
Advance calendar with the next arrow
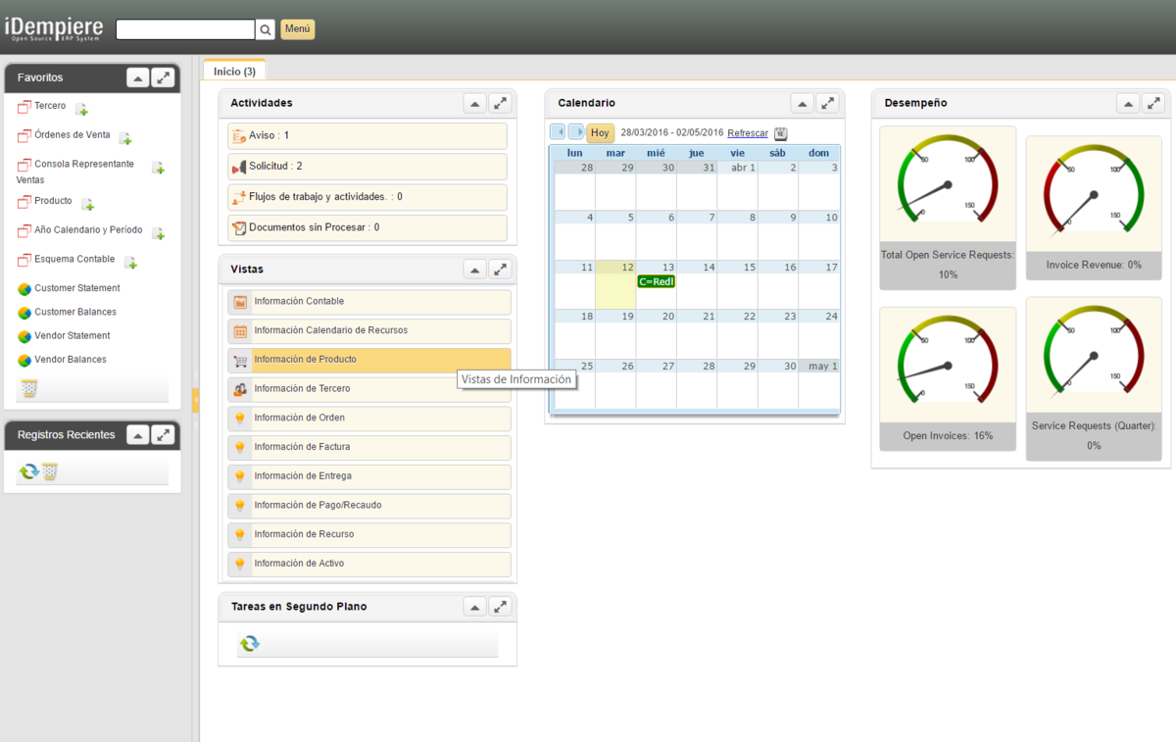pos(576,132)
